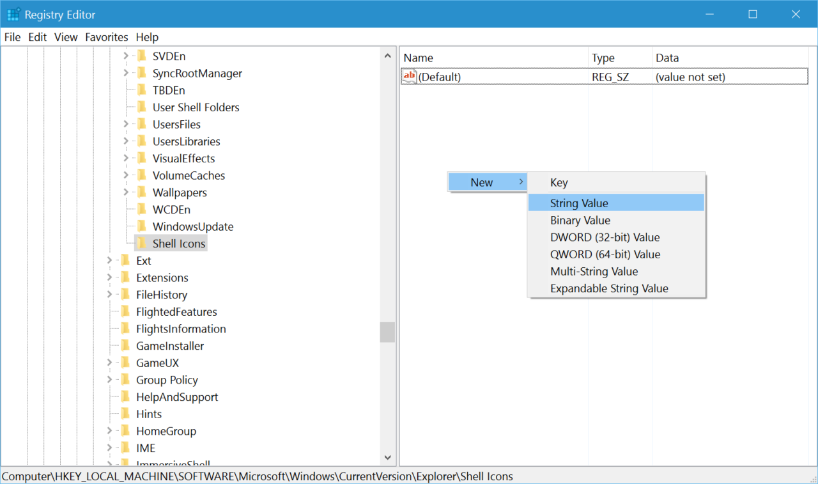Click the Shell Icons folder icon
The image size is (818, 484).
tap(142, 243)
